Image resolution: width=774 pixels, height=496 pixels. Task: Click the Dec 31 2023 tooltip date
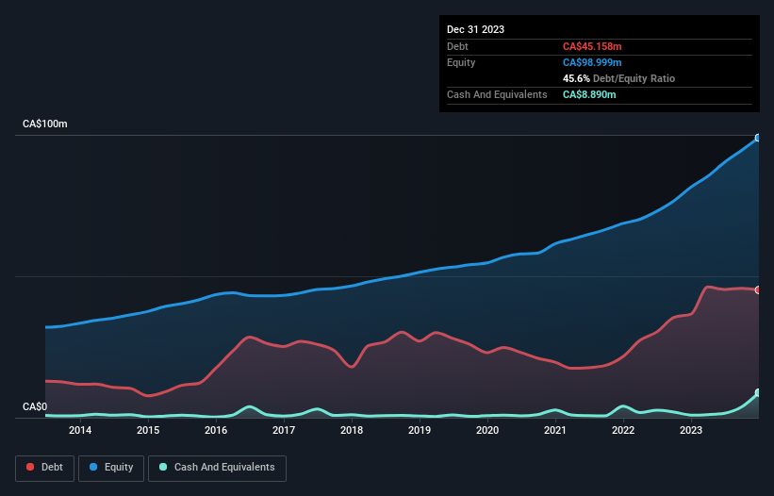click(475, 29)
